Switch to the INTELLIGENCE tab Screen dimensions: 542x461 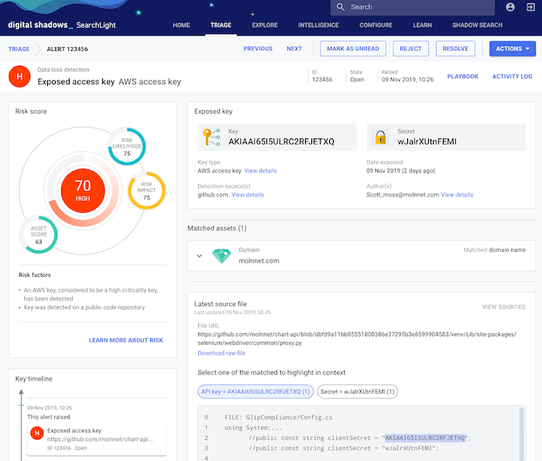click(318, 26)
